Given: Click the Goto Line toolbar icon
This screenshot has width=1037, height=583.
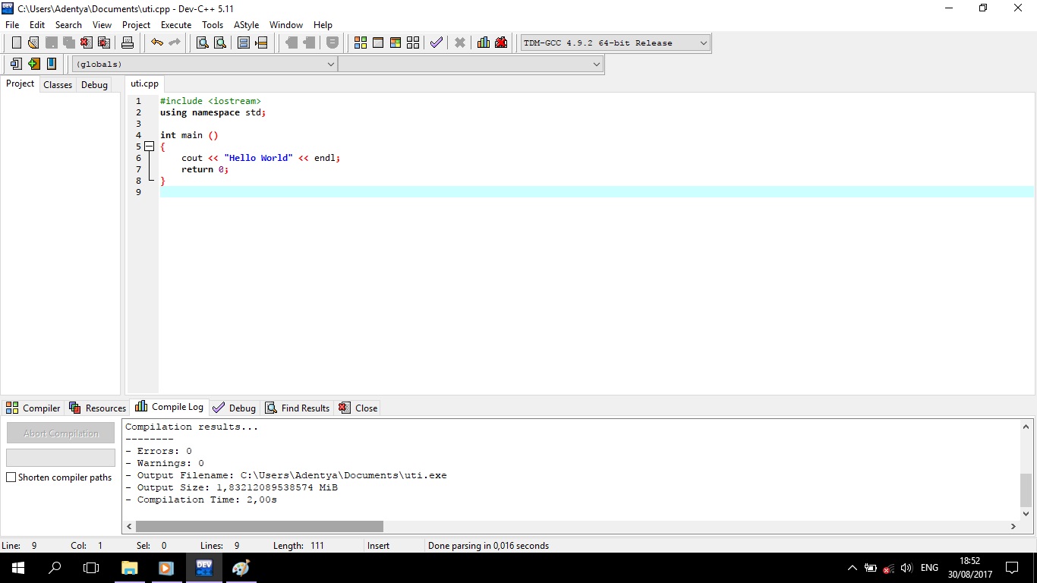Looking at the screenshot, I should [x=261, y=43].
